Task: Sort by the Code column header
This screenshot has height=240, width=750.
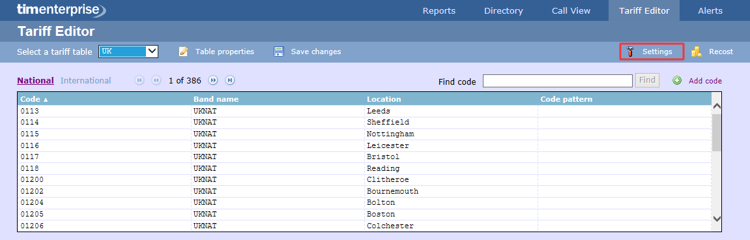Action: pyautogui.click(x=35, y=99)
